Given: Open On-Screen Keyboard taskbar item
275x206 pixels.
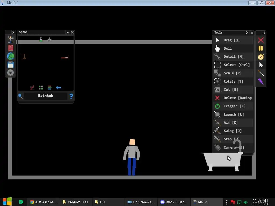Looking at the screenshot, I should coord(141,202).
